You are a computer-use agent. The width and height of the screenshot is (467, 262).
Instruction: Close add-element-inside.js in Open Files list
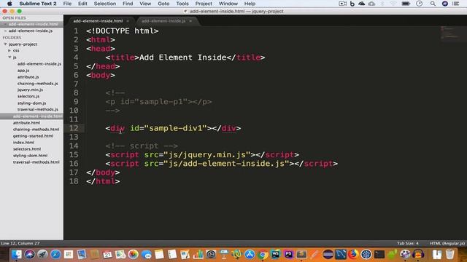pyautogui.click(x=5, y=31)
